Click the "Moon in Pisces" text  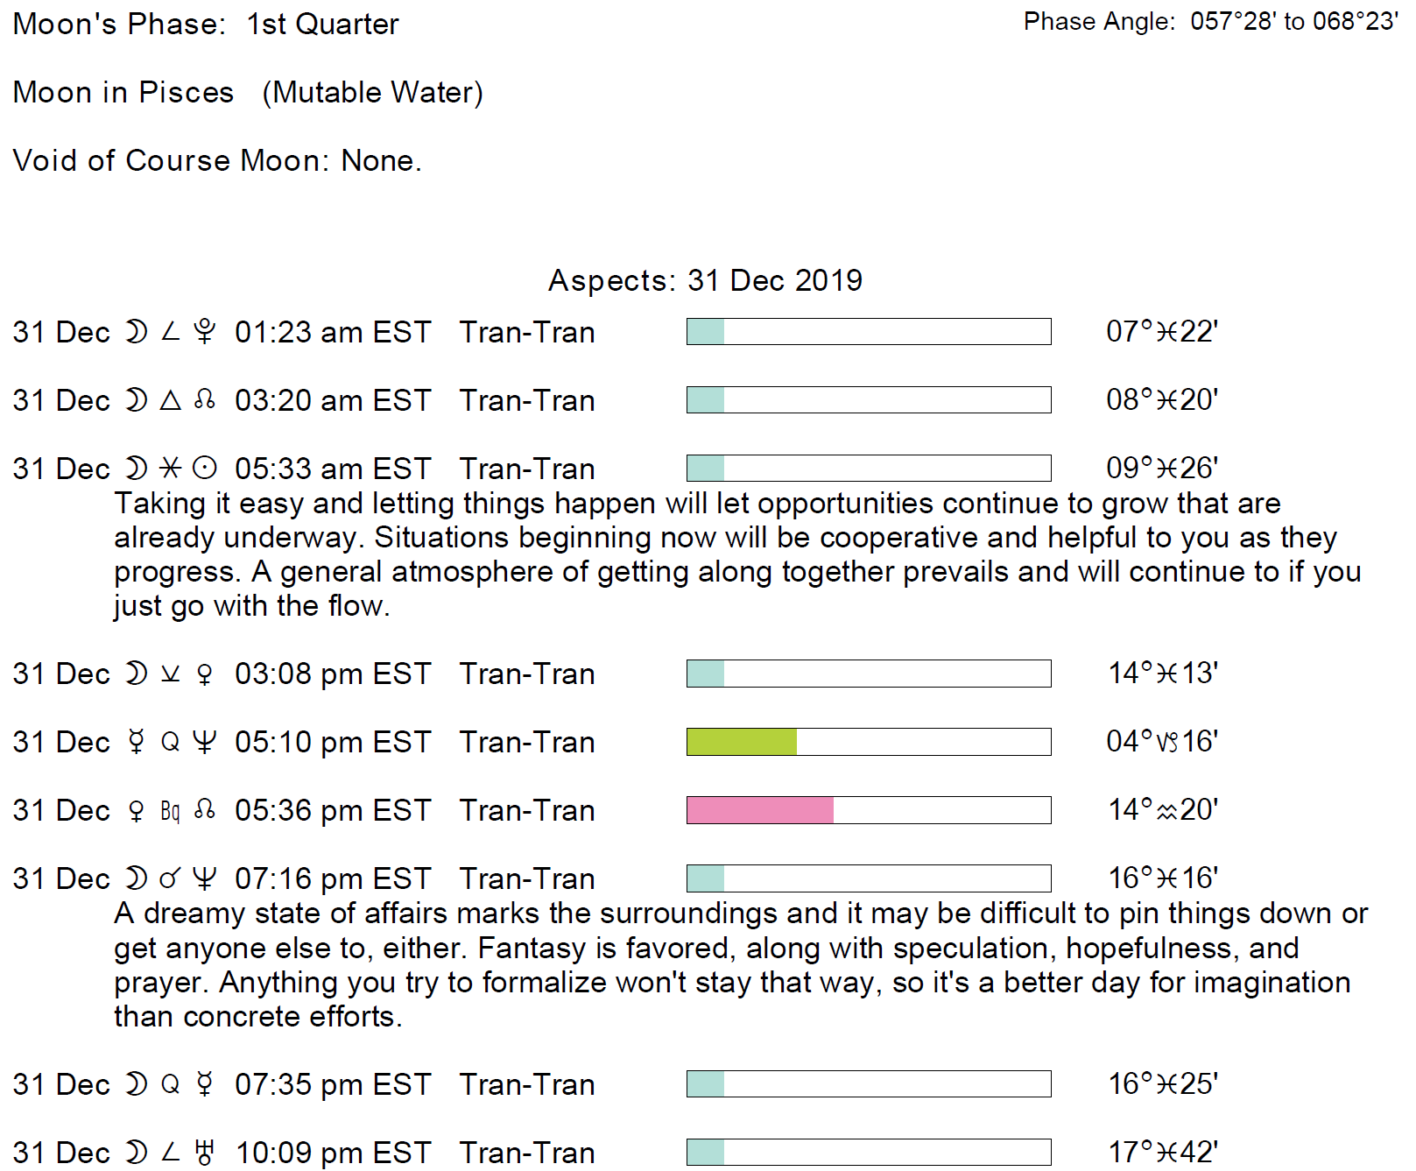(x=123, y=92)
